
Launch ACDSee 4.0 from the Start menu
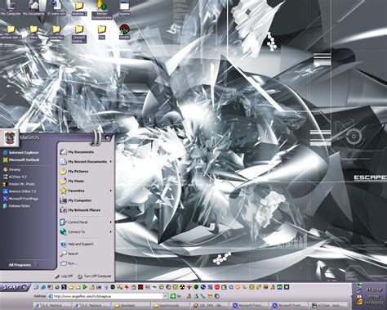(x=15, y=177)
